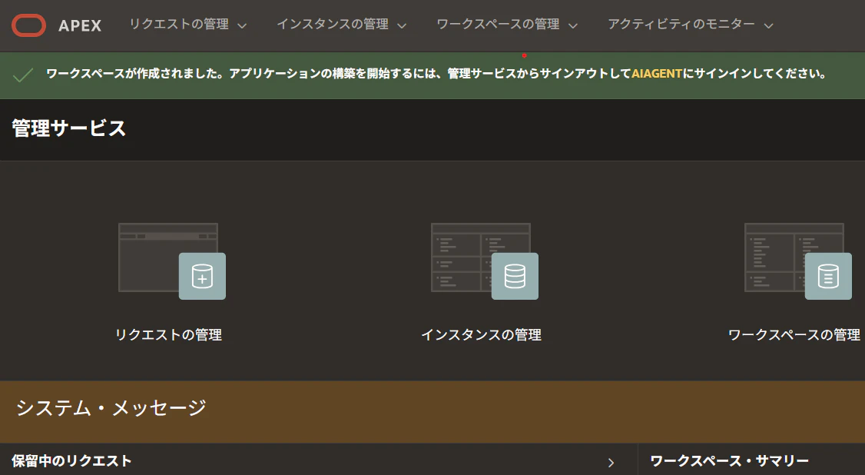Expand the chevron next to リクエストの管理 in navbar
Screen dimensions: 865x475
click(242, 25)
